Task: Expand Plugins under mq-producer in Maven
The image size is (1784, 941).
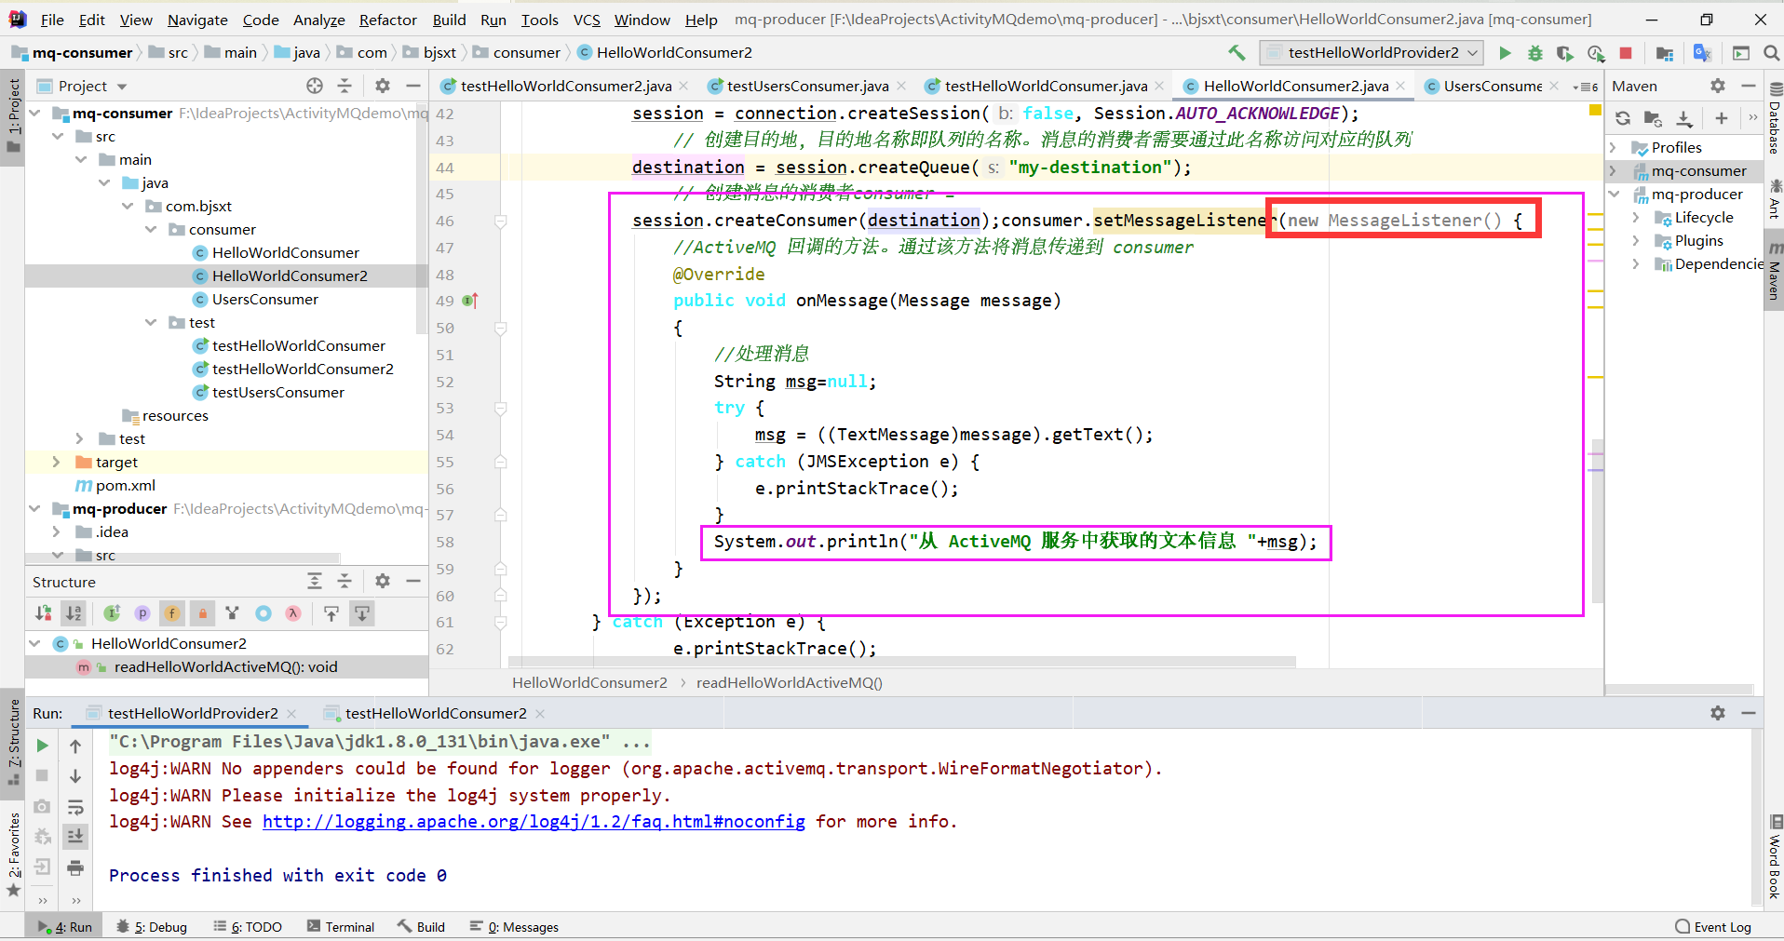Action: tap(1636, 240)
